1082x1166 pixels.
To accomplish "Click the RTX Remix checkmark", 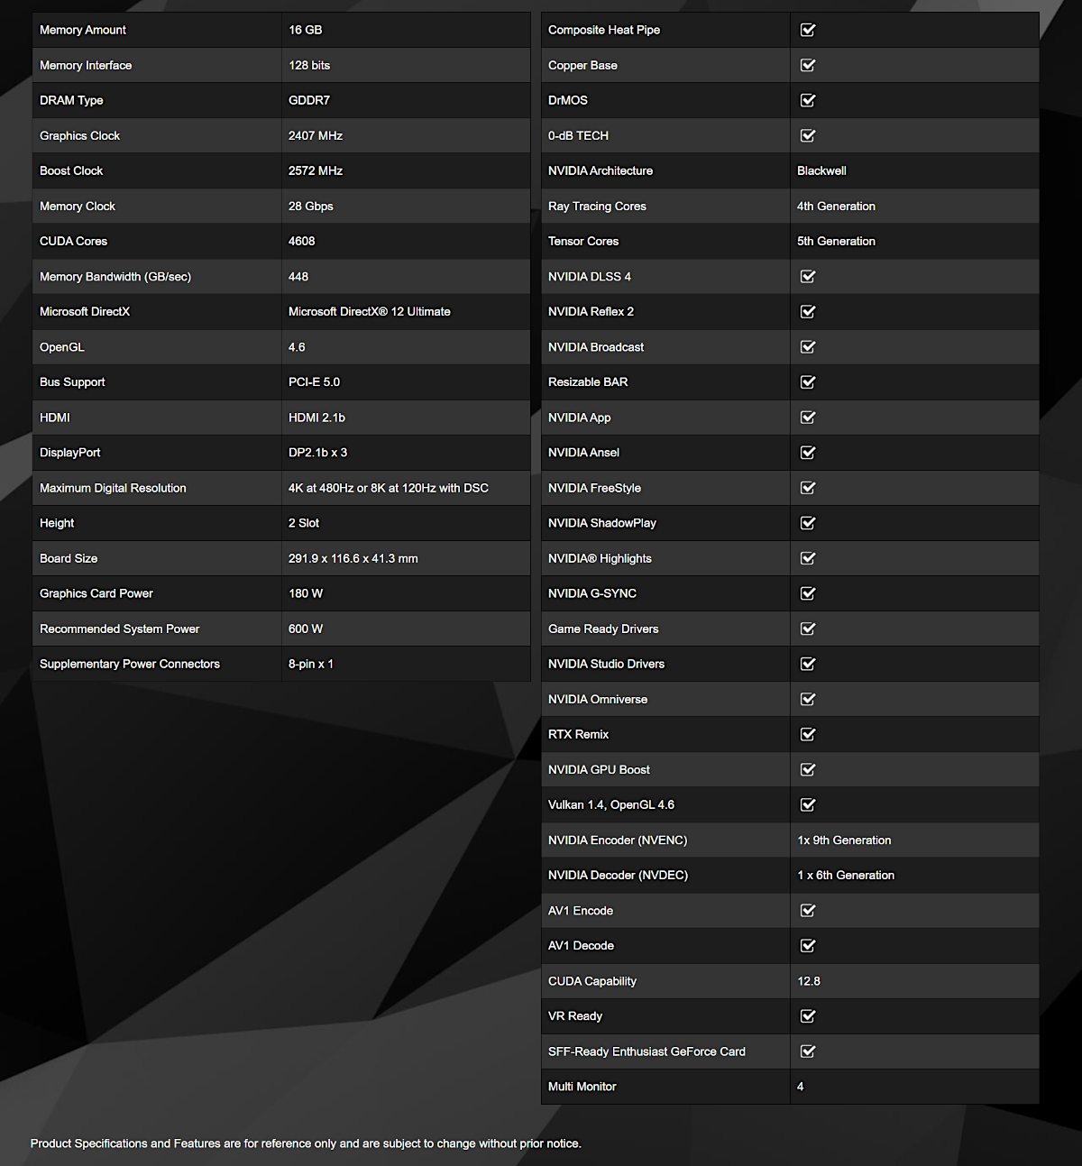I will tap(808, 734).
